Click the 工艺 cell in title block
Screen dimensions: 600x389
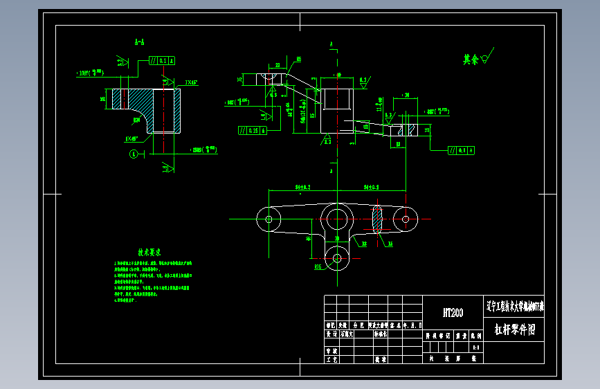[x=331, y=359]
